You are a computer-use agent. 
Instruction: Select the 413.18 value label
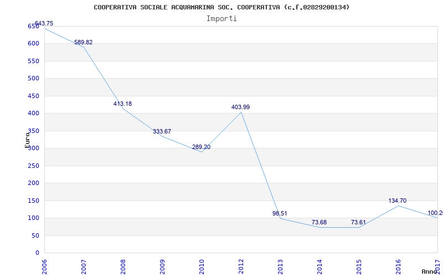click(122, 104)
